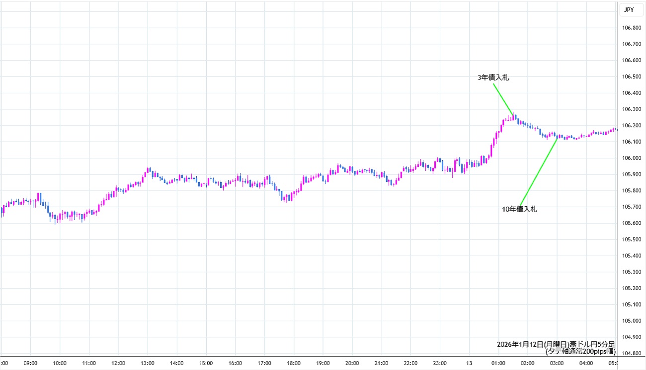Click the green line under 3年債入札
Viewport: 646px width, 370px height.
click(x=503, y=98)
